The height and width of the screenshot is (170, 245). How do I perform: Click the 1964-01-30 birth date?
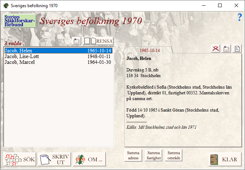[99, 62]
